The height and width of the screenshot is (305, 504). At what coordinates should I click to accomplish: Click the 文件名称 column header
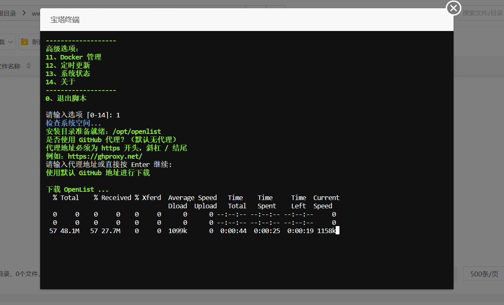pos(10,66)
